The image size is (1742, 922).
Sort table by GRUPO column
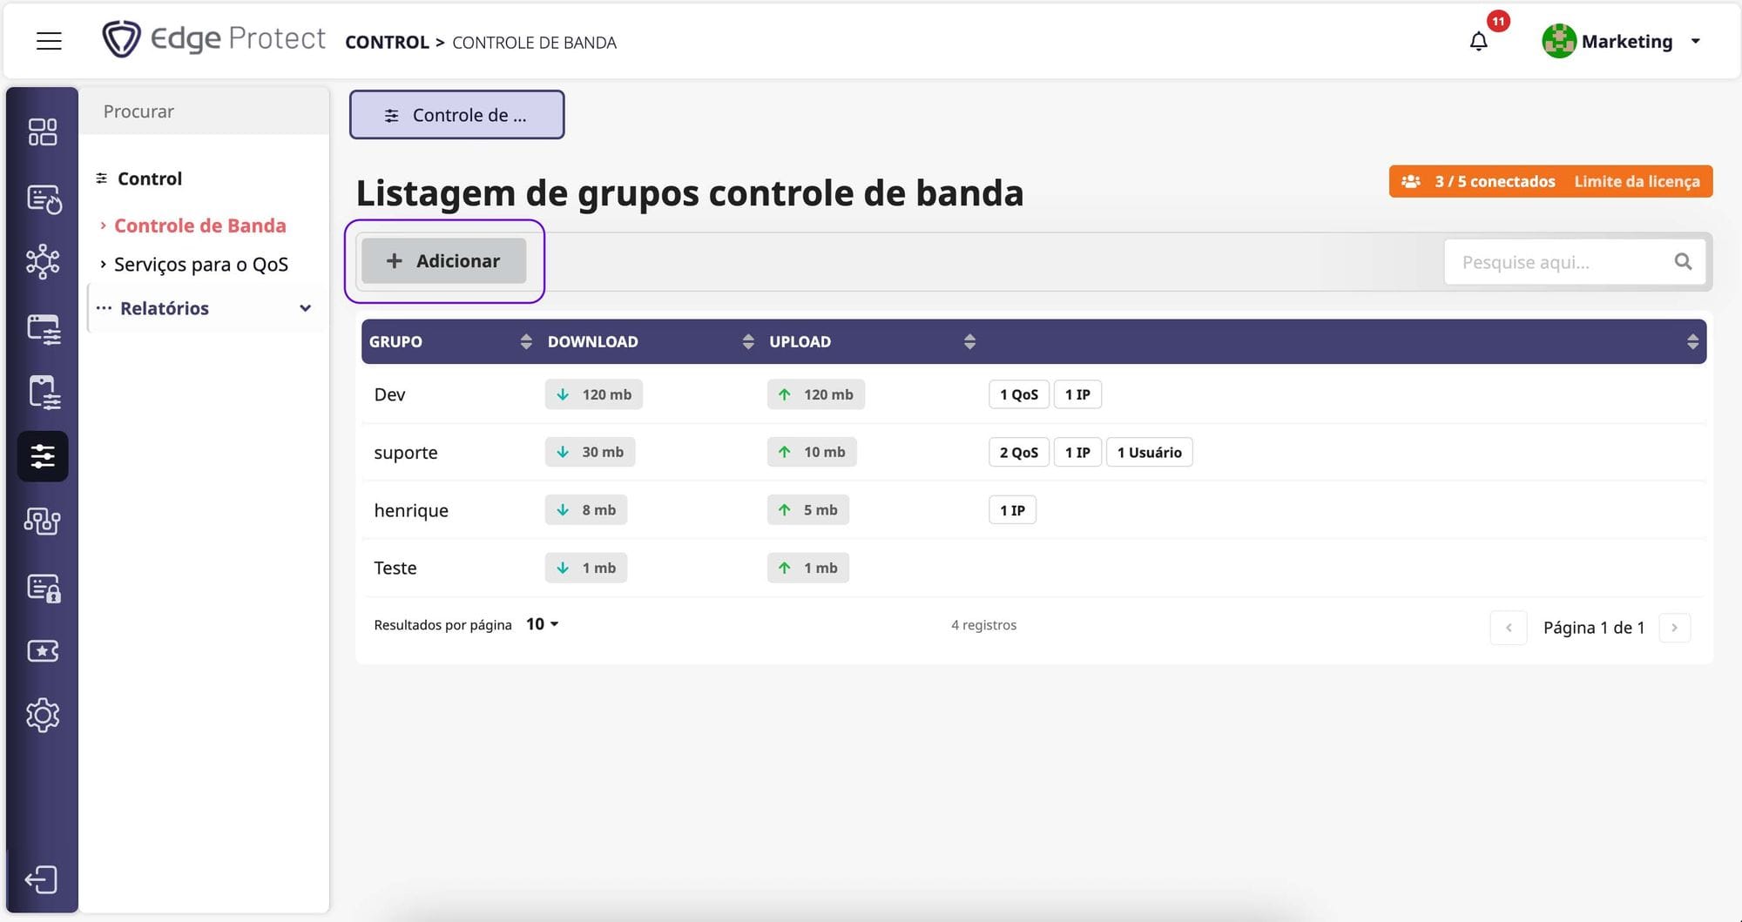coord(525,341)
